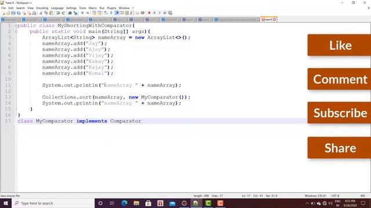Viewport: 371px width, 208px height.
Task: Open the Function List panel icon
Action: (x=132, y=13)
